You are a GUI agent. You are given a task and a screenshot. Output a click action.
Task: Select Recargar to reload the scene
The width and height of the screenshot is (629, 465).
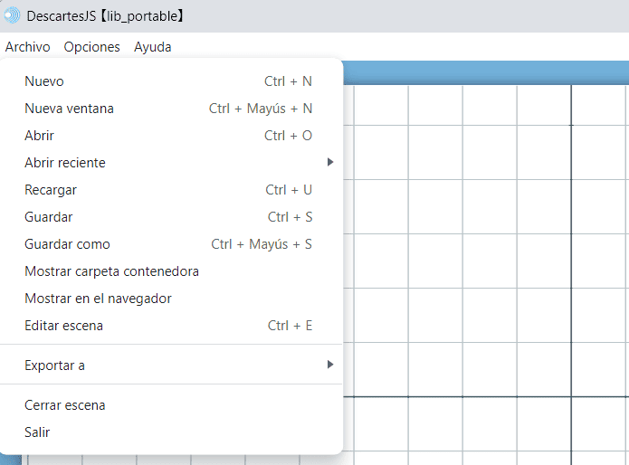(51, 190)
